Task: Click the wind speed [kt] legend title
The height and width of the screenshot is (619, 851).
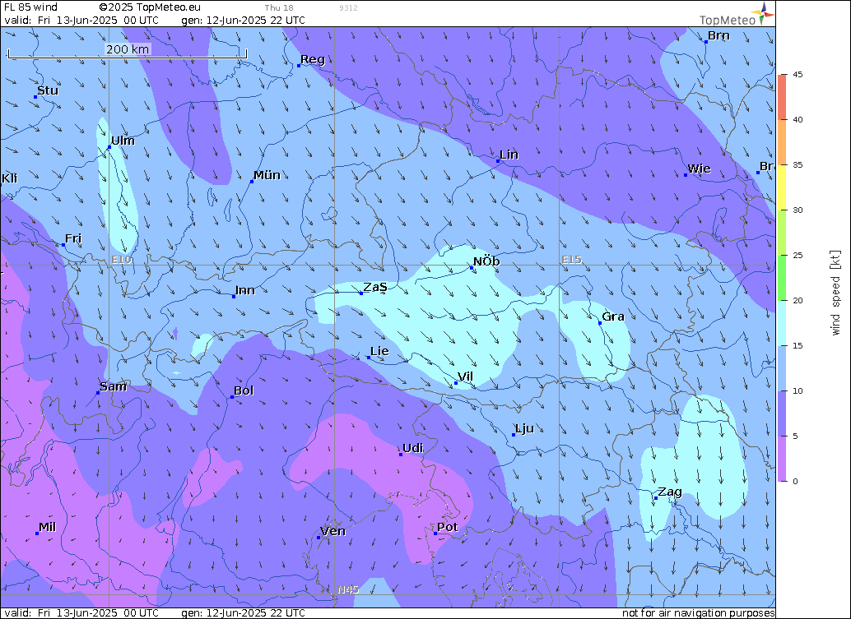Action: click(836, 293)
